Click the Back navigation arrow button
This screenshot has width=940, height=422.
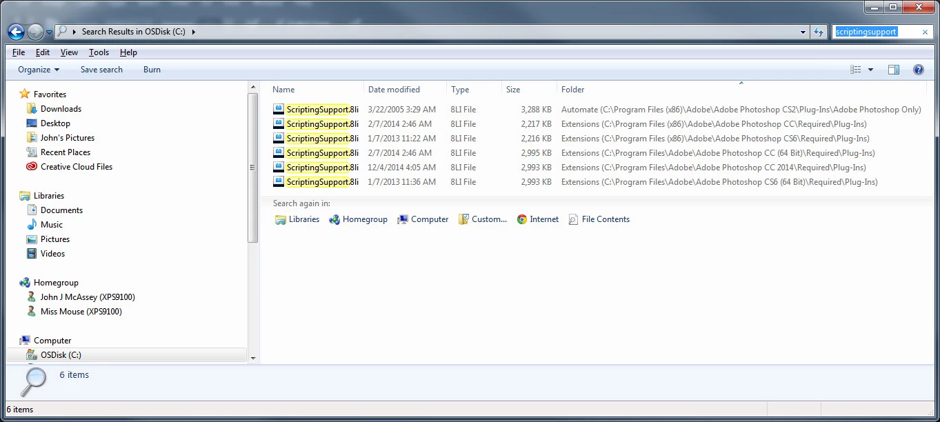pyautogui.click(x=16, y=32)
